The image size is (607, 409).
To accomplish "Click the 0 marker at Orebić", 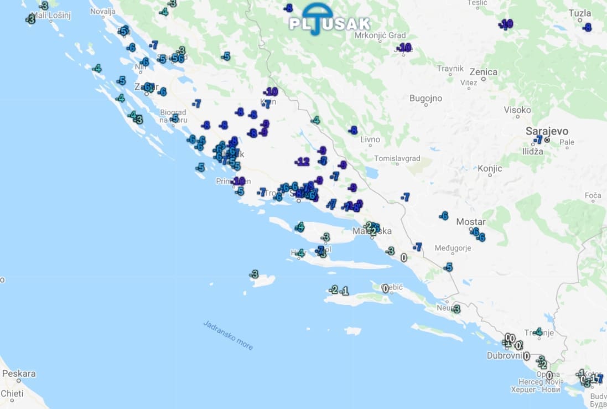I will tap(386, 288).
